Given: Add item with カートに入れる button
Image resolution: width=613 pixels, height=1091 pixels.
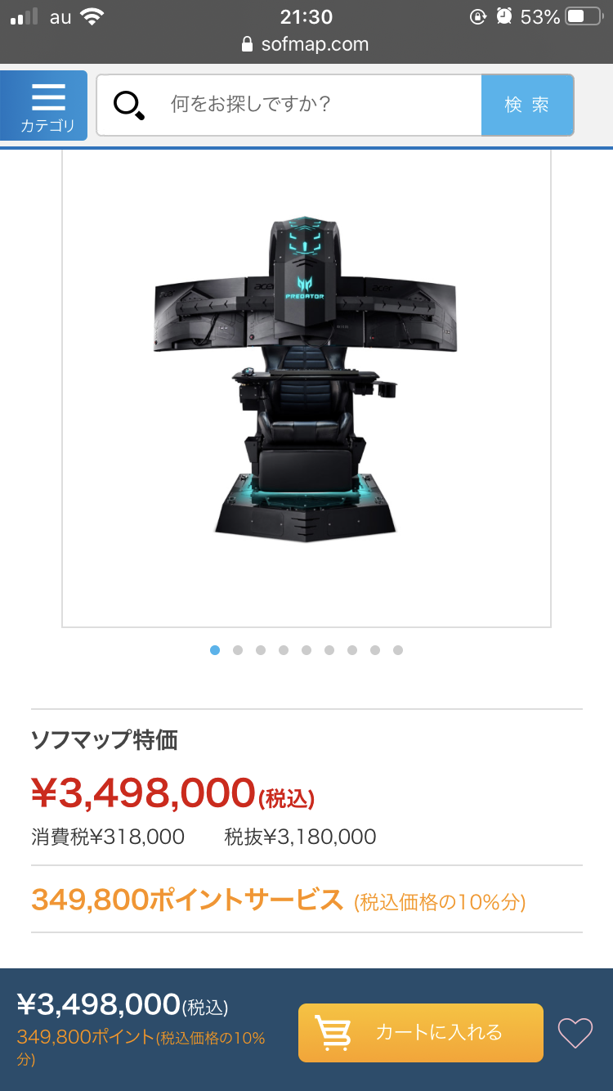Looking at the screenshot, I should pyautogui.click(x=421, y=1032).
